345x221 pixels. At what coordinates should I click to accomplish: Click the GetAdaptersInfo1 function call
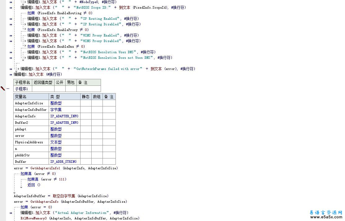tap(45, 168)
